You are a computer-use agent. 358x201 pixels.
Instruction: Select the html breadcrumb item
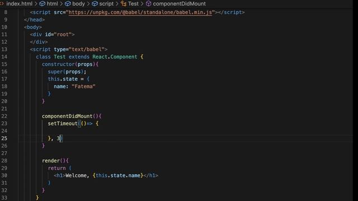click(52, 4)
